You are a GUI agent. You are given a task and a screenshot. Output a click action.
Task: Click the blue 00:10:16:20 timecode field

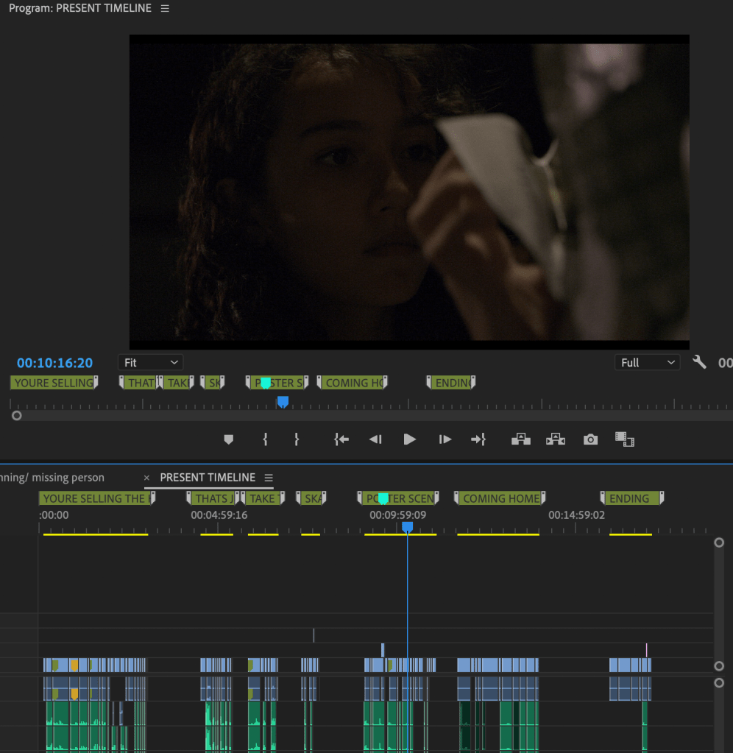point(55,363)
